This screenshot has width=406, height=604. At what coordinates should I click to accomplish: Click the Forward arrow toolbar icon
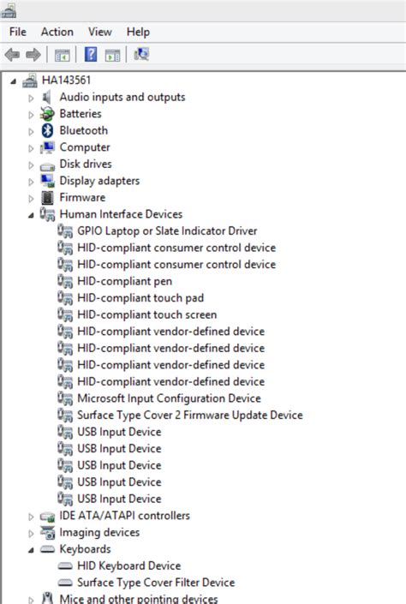(33, 55)
